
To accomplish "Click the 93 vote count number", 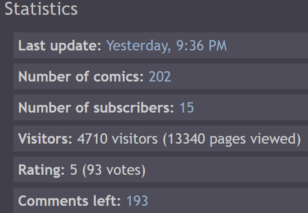I will click(95, 170).
